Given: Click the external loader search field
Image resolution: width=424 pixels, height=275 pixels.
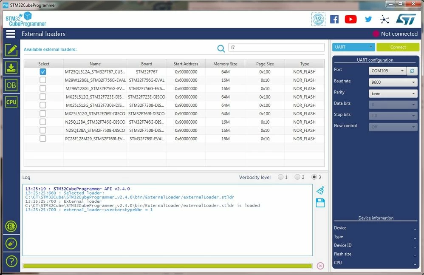Looking at the screenshot, I should [276, 47].
